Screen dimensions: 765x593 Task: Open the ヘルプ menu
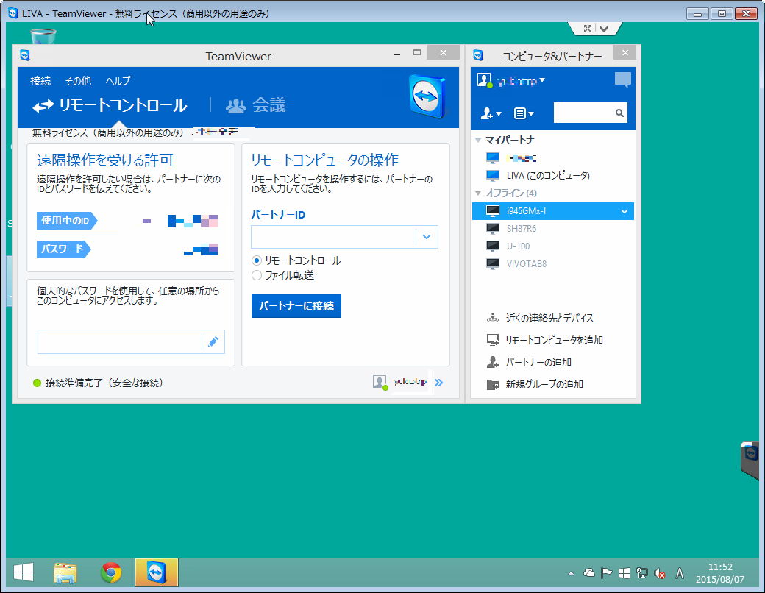pos(118,81)
